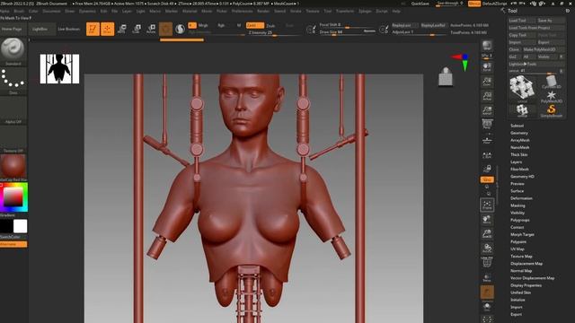575x323 pixels.
Task: Toggle the Floor grid button
Action: (487, 140)
